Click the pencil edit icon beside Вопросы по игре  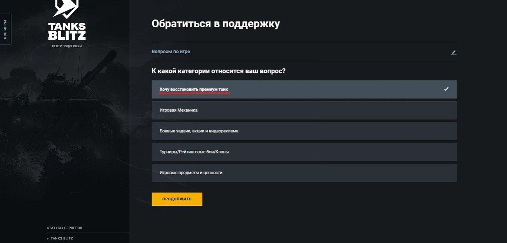tap(454, 52)
